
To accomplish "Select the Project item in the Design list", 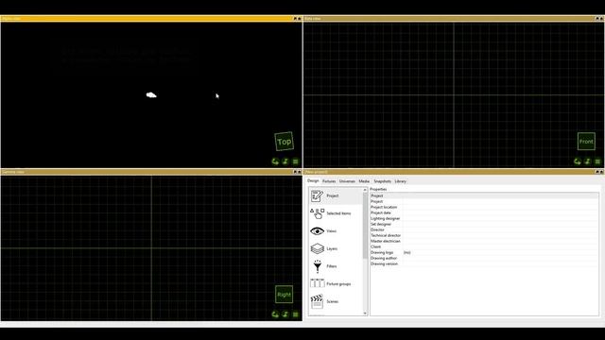I will [x=336, y=195].
